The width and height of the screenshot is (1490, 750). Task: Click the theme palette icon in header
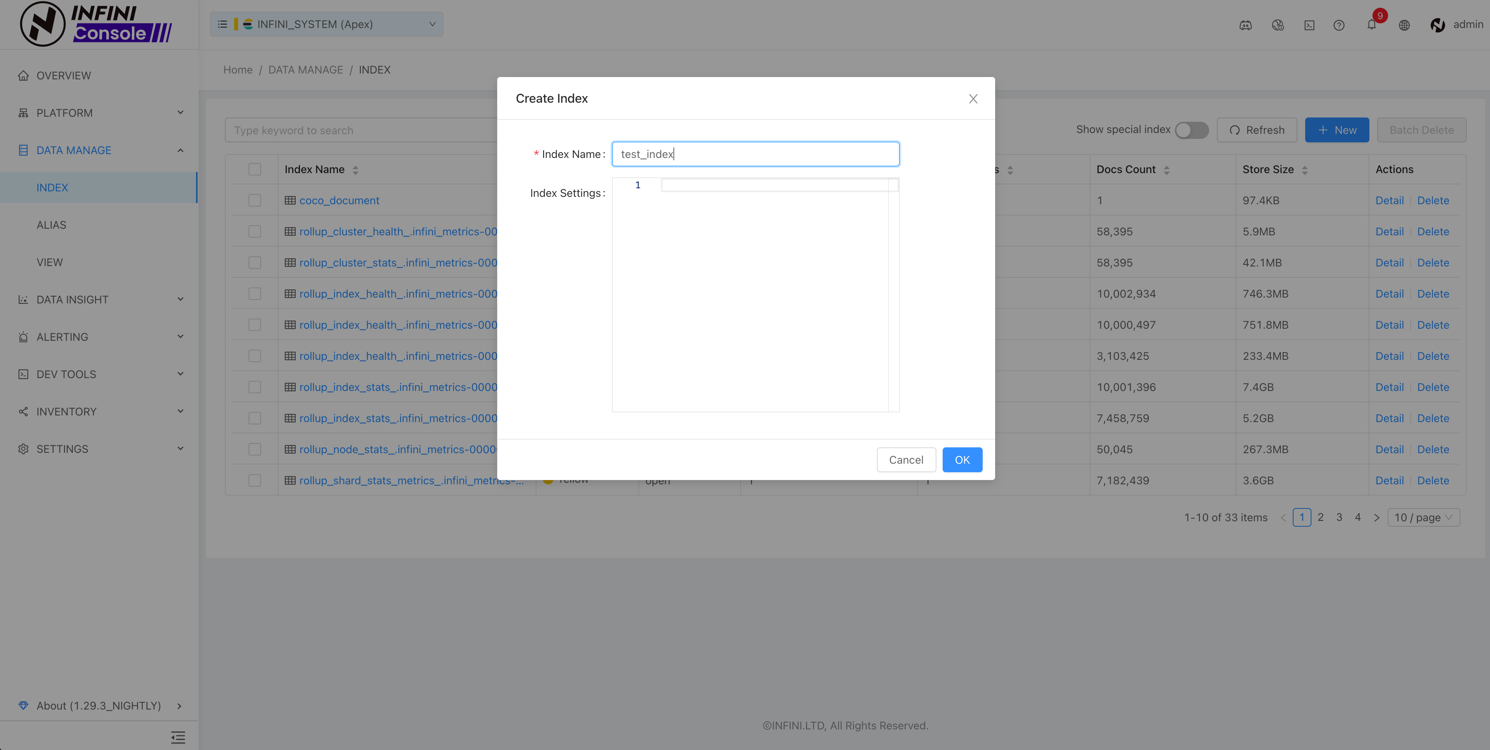tap(1278, 25)
